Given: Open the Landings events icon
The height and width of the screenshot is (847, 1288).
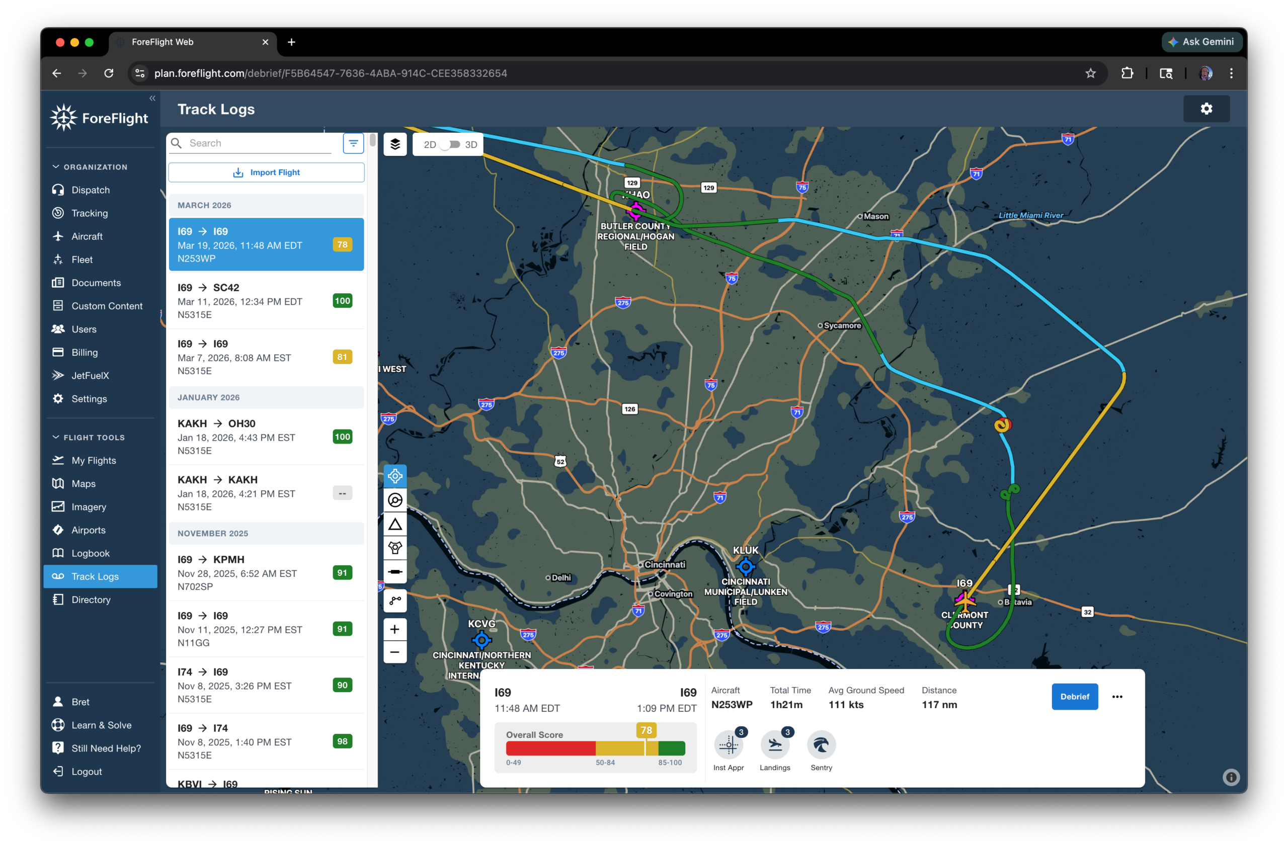Looking at the screenshot, I should (x=774, y=745).
